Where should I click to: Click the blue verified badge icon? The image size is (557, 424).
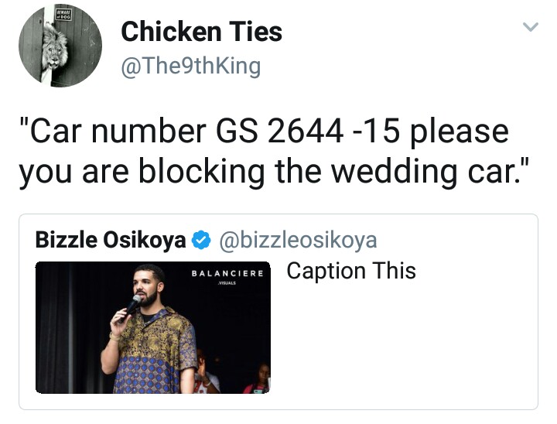201,241
